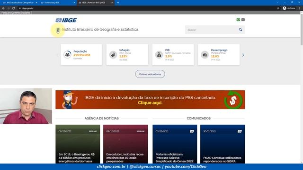Click the Clique aqui banner link
This screenshot has height=170, width=303.
coord(150,103)
